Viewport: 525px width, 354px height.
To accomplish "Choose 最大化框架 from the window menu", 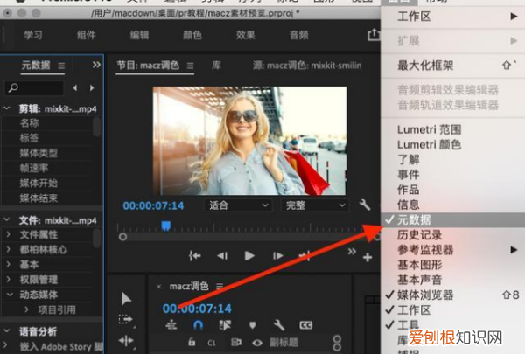I will pyautogui.click(x=452, y=66).
